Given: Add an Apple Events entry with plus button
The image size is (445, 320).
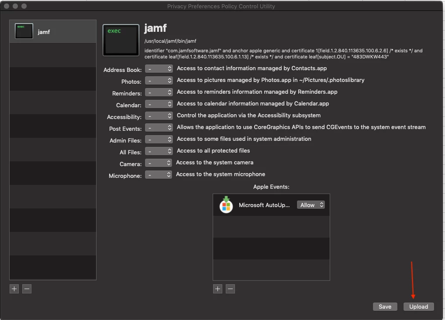Looking at the screenshot, I should coord(217,289).
